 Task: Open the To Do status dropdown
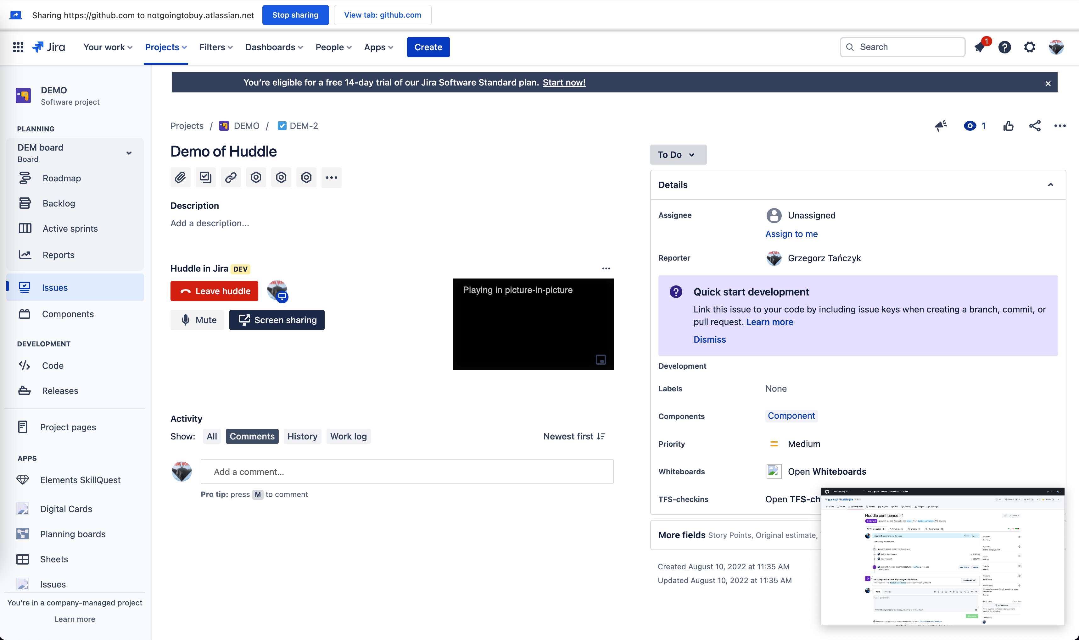678,155
